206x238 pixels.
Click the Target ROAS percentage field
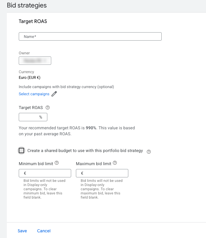click(33, 117)
